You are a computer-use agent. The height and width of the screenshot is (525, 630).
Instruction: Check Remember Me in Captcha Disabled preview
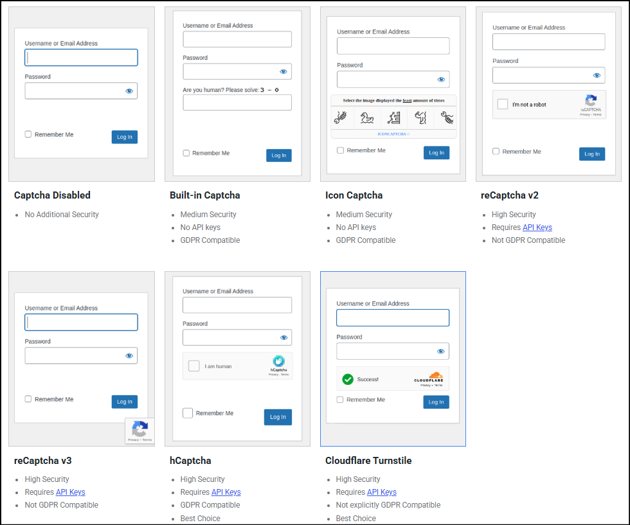[x=28, y=134]
